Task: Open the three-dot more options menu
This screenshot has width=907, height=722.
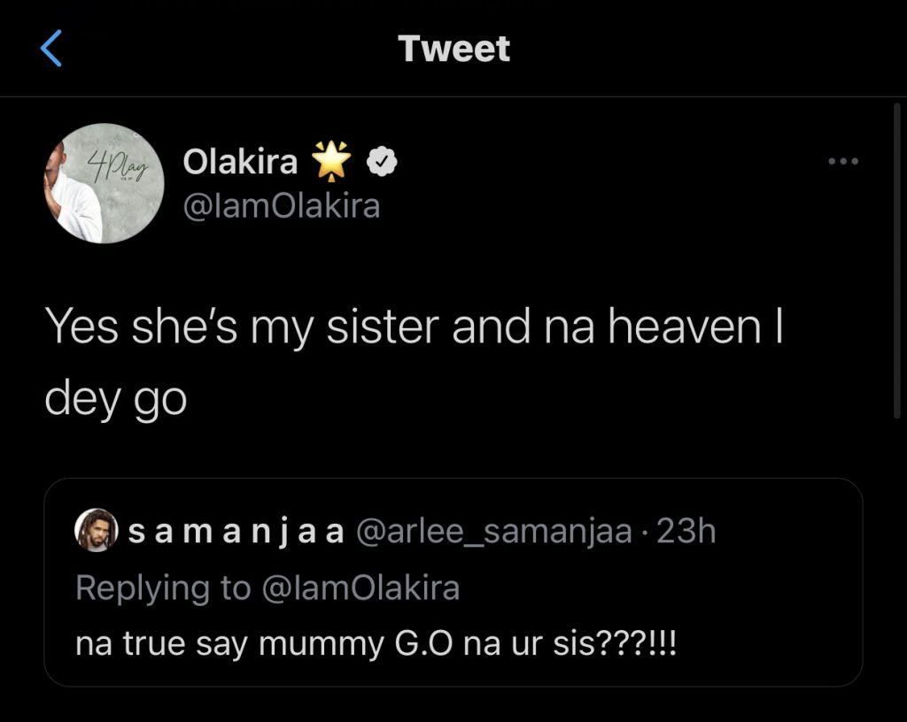Action: (842, 162)
